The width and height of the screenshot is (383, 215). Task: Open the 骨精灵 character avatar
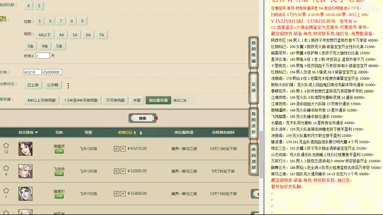pos(25,149)
